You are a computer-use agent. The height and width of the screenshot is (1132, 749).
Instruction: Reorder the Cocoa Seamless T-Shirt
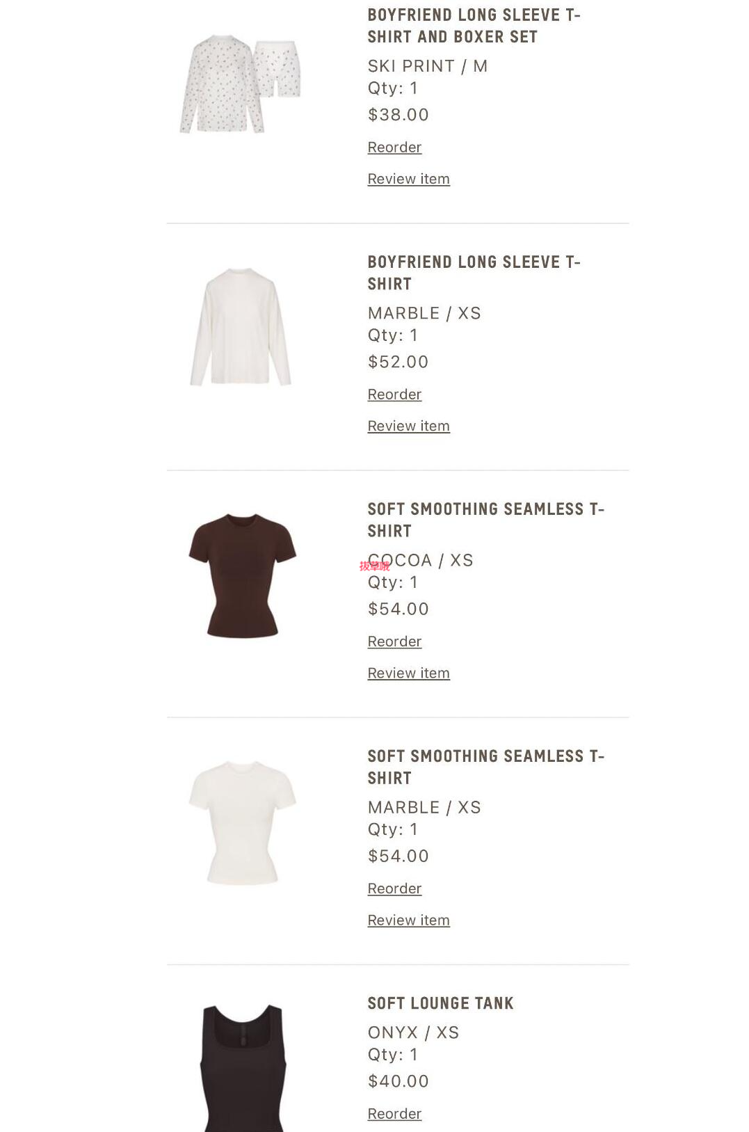[x=394, y=641]
